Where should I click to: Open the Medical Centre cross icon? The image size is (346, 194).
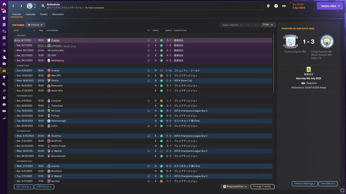4,64
